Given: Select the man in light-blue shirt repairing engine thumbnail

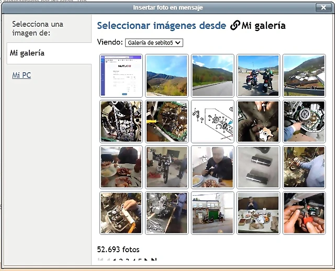Looking at the screenshot, I should pyautogui.click(x=304, y=167).
